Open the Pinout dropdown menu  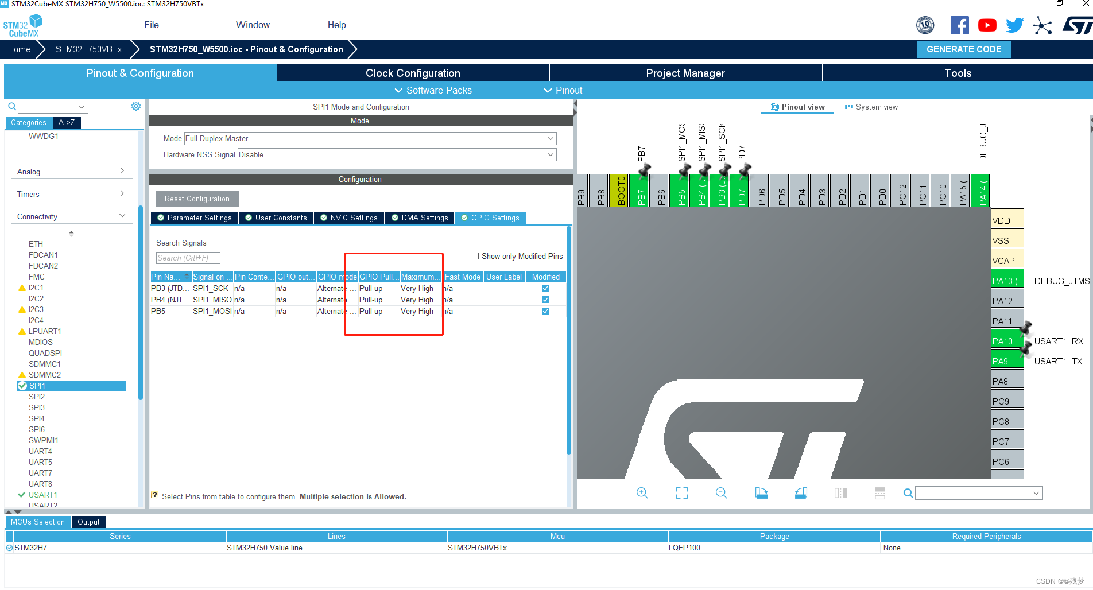[563, 90]
